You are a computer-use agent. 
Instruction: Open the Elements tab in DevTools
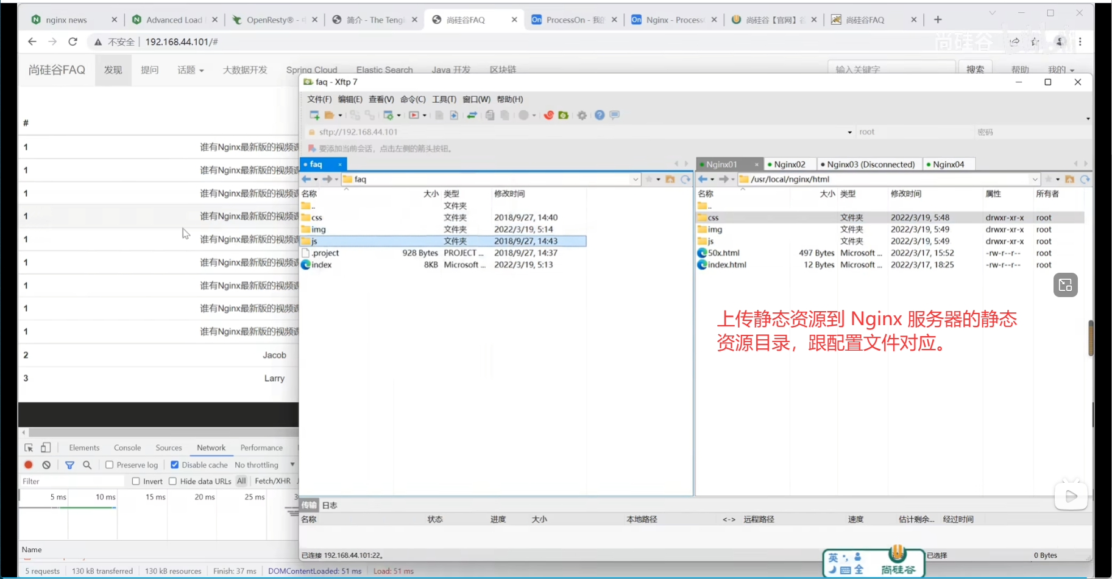pyautogui.click(x=84, y=447)
